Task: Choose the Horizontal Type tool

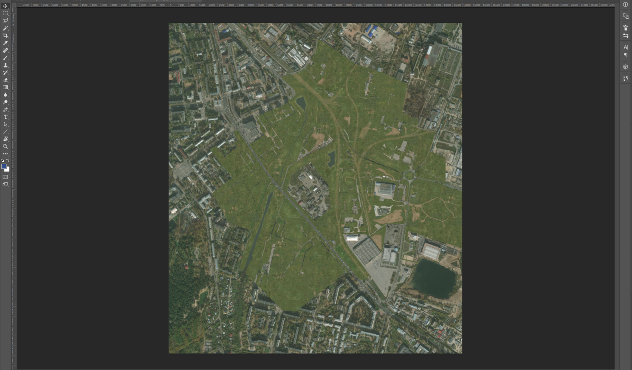Action: click(x=6, y=117)
